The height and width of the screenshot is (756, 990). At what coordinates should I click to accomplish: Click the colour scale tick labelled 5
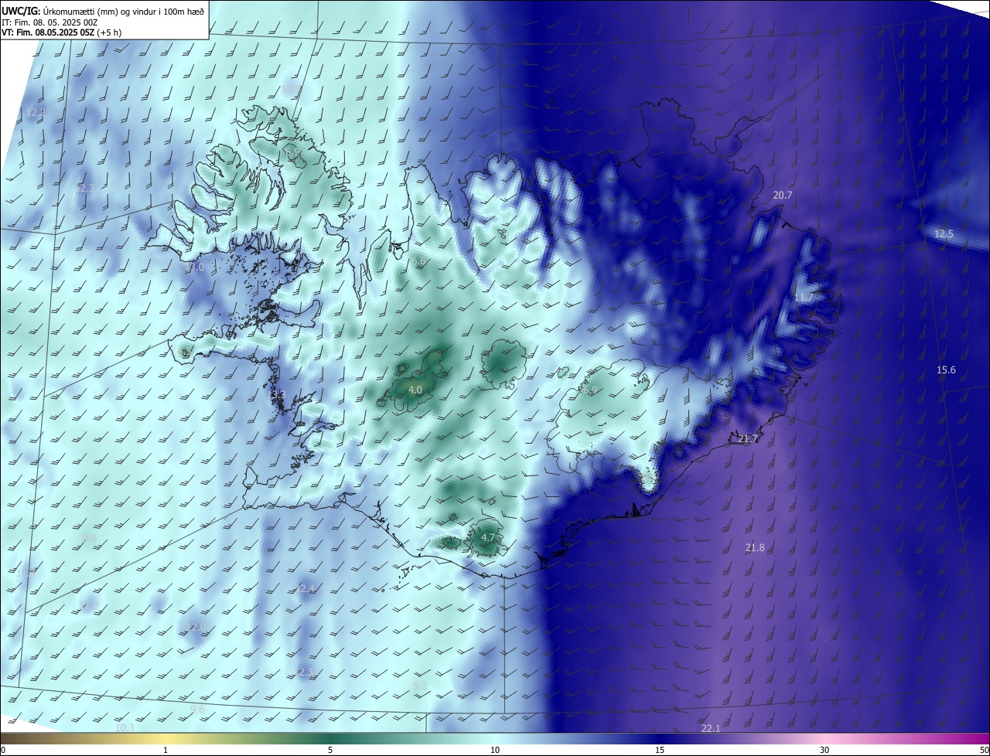(x=330, y=751)
